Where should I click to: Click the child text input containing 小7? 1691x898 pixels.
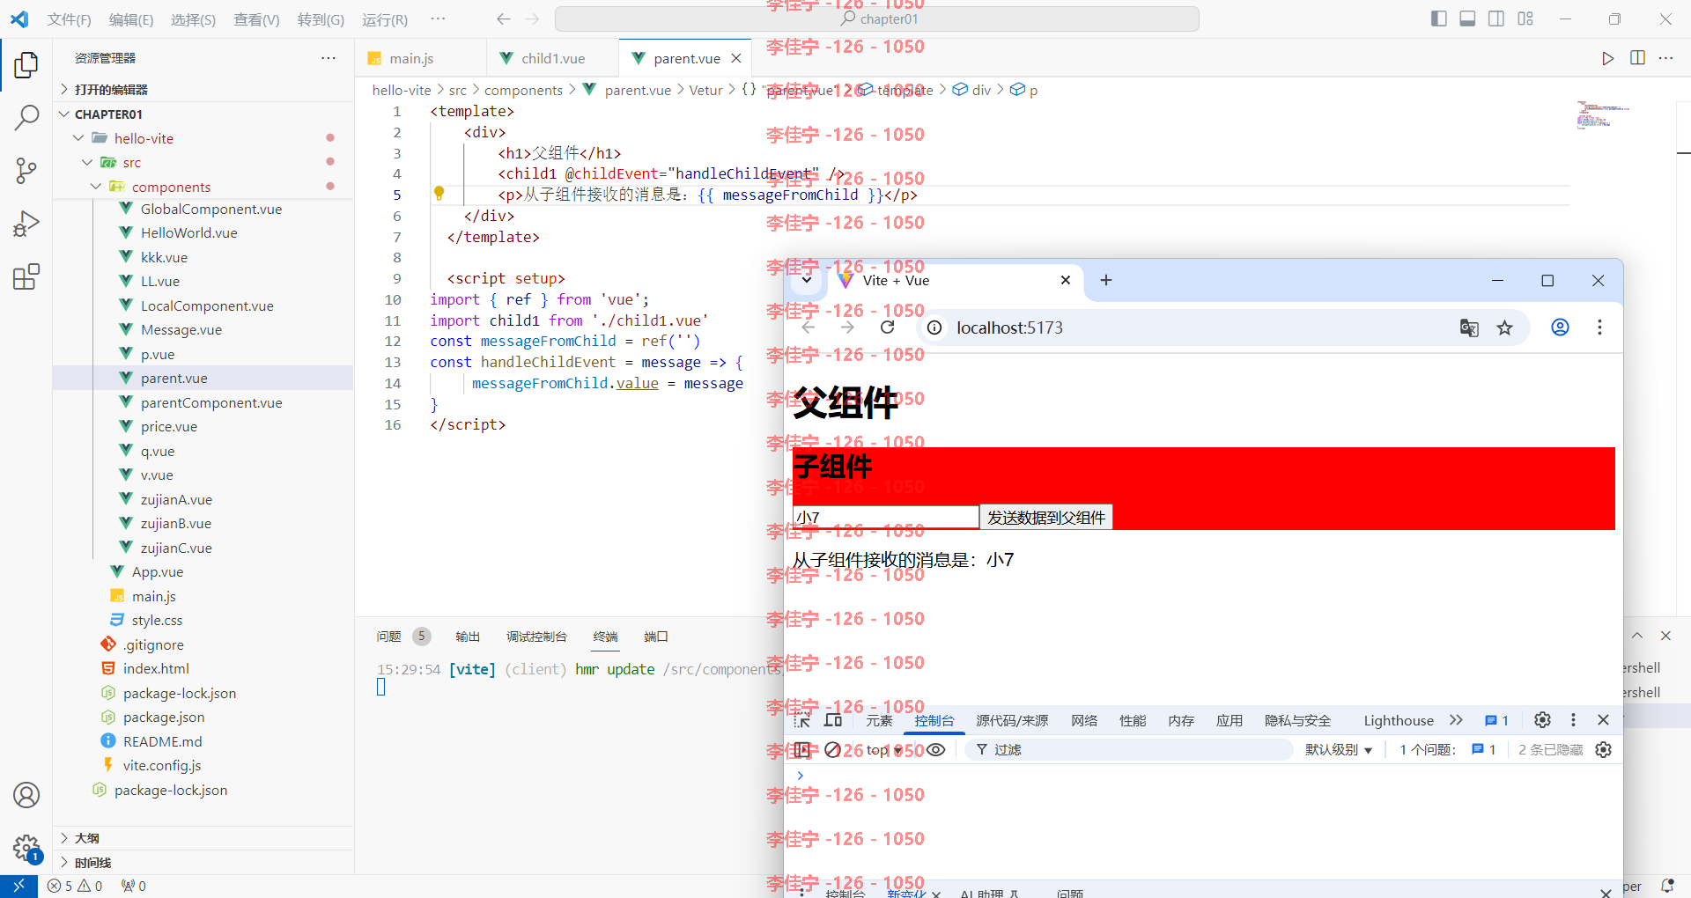tap(886, 518)
